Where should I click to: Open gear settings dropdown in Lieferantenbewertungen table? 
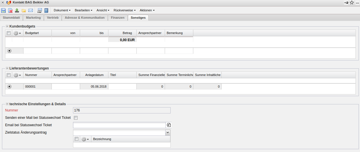point(17,75)
